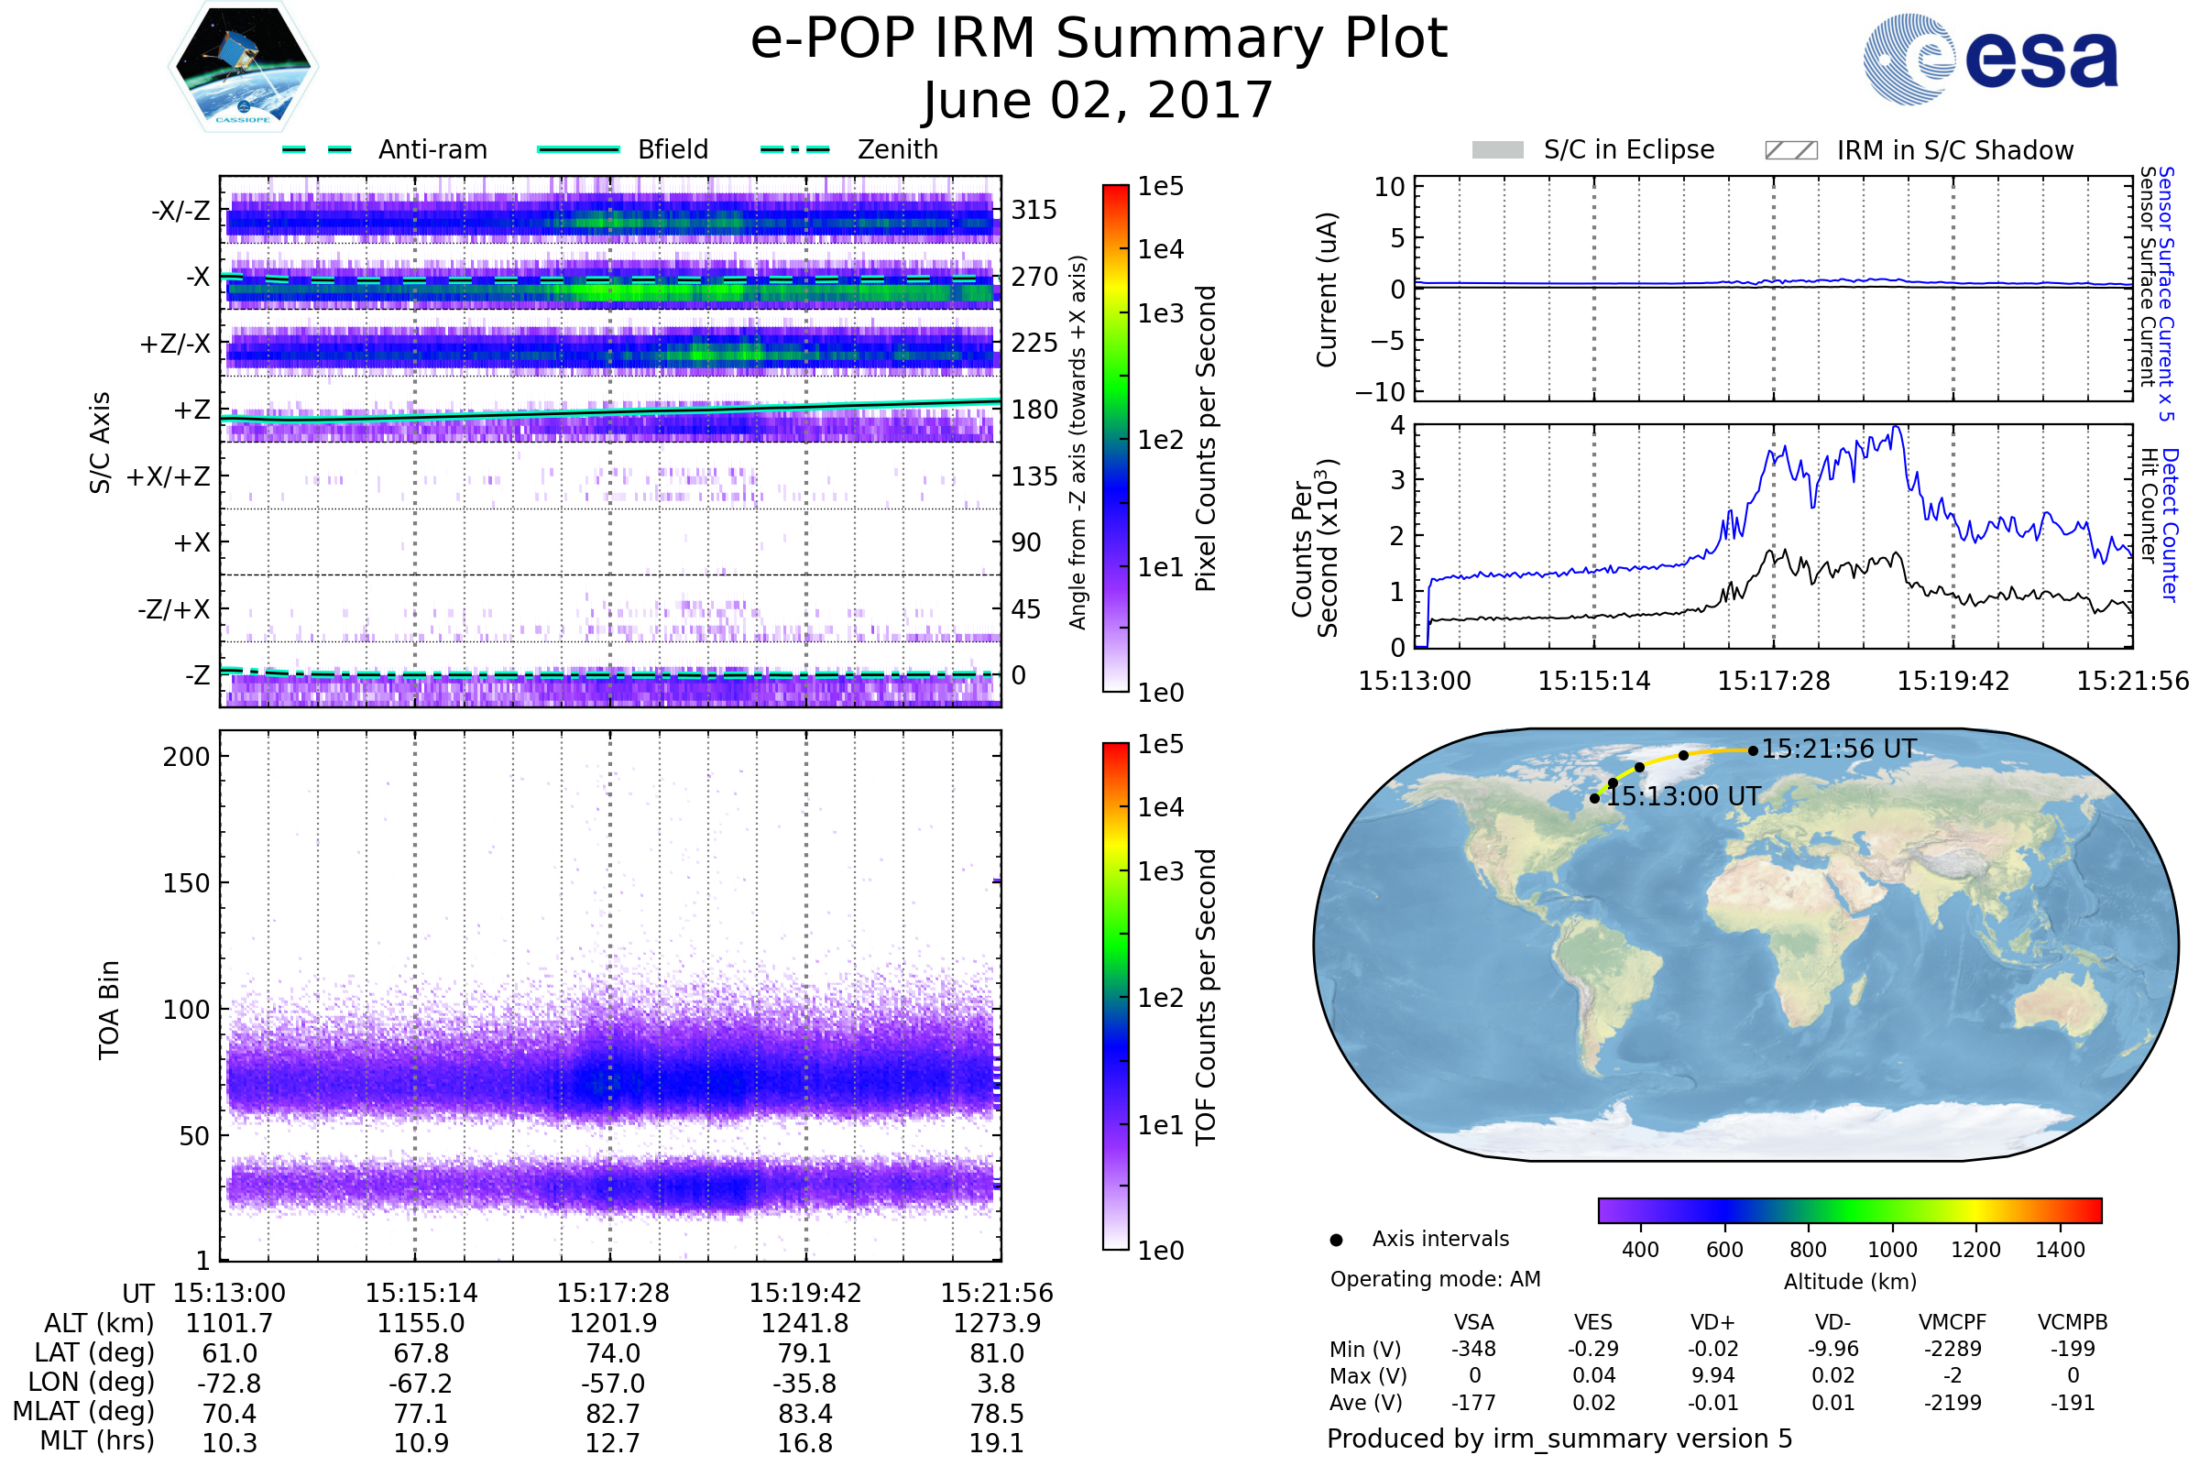Click the S/C in Eclipse gray legend patch
Image resolution: width=2199 pixels, height=1466 pixels.
point(1497,150)
